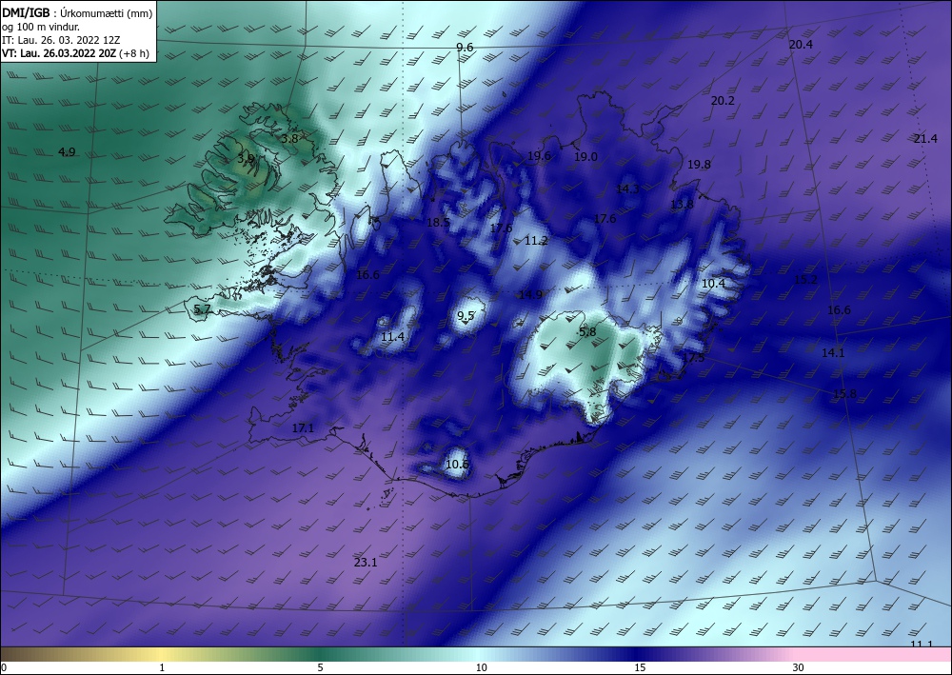Click the 3.9 value label
952x675 pixels.
coord(246,158)
